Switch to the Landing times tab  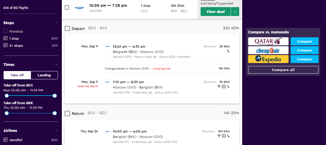[x=44, y=75]
